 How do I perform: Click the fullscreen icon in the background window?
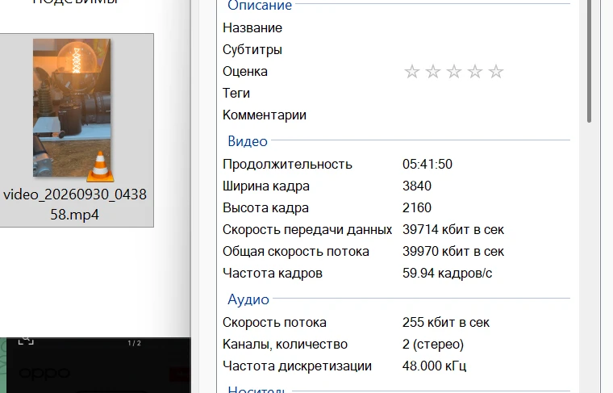[26, 341]
